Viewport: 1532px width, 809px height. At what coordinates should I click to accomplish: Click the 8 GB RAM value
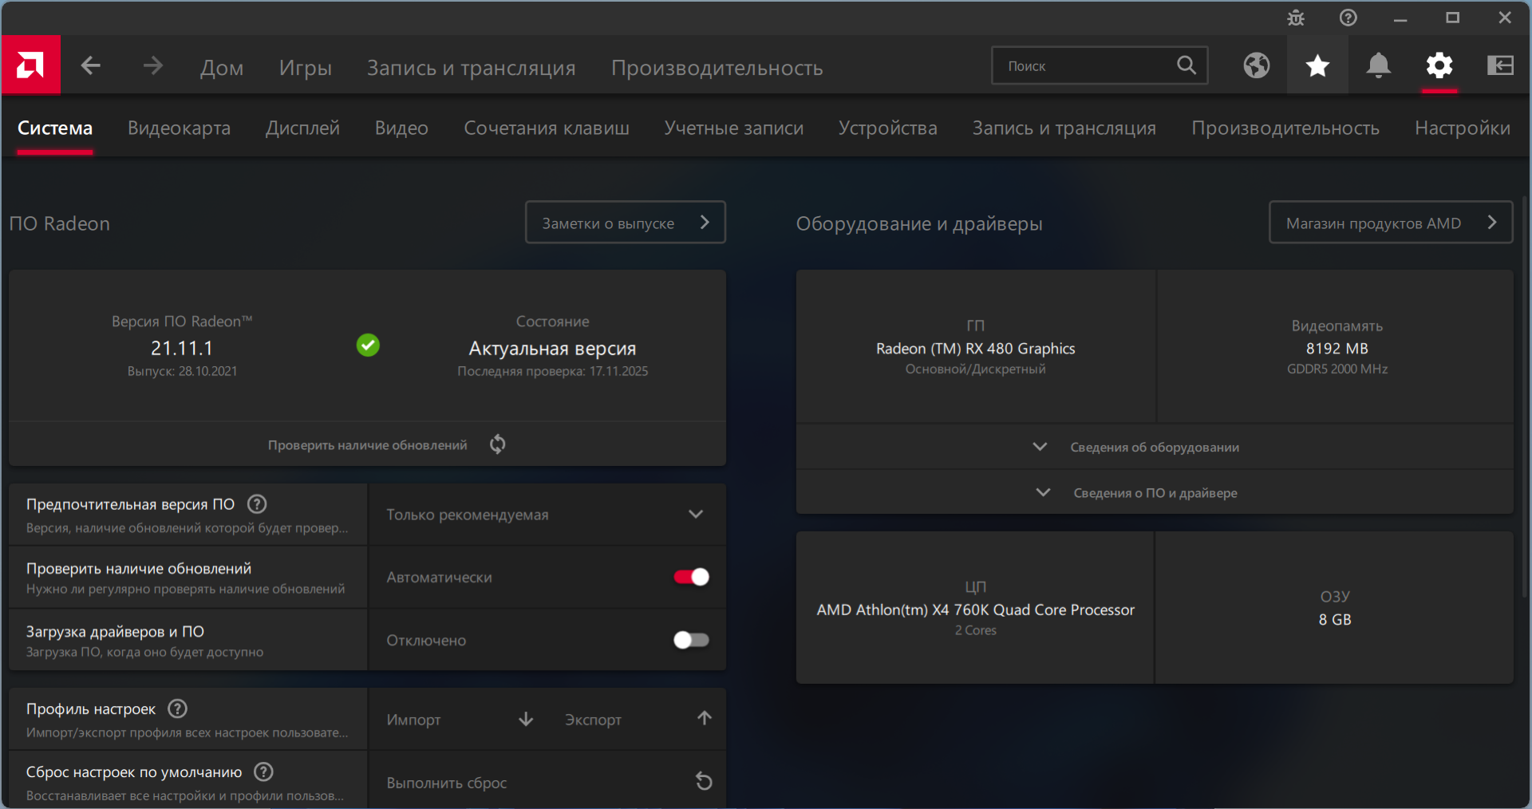1335,620
